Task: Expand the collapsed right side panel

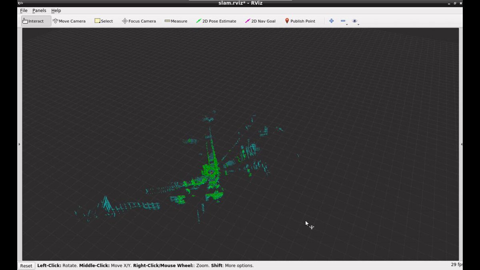Action: tap(461, 144)
